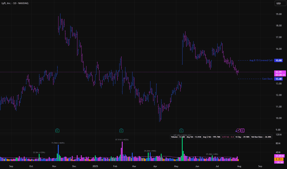The image size is (287, 169).
Task: Click the 12.00 price axis label
Action: coord(279,95)
